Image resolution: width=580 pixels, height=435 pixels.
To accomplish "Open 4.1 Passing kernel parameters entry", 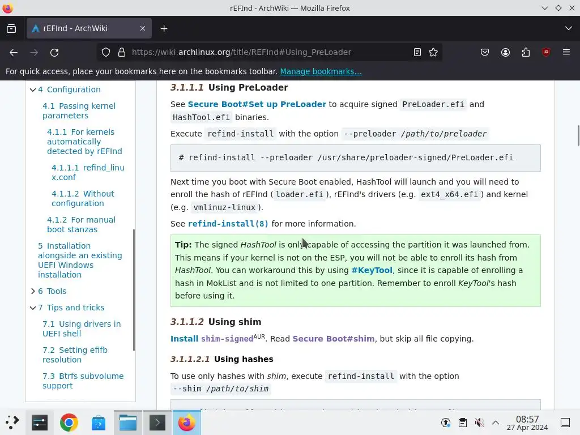I will tap(79, 110).
